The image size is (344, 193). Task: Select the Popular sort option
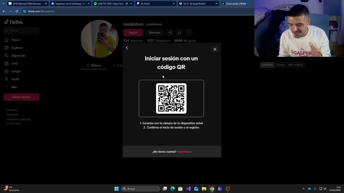pyautogui.click(x=280, y=65)
